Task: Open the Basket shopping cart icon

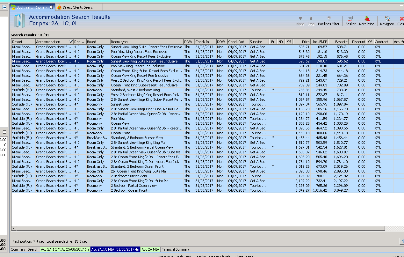Action: 350,19
